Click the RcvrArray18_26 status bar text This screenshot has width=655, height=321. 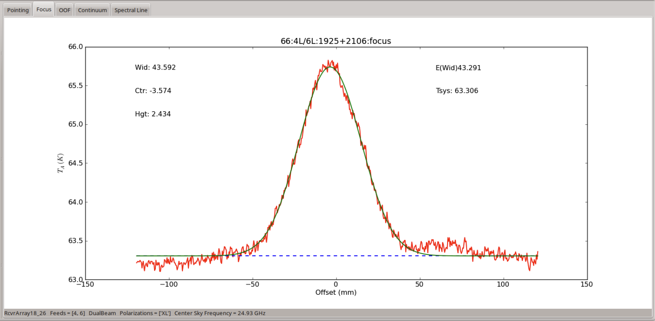[x=25, y=313]
